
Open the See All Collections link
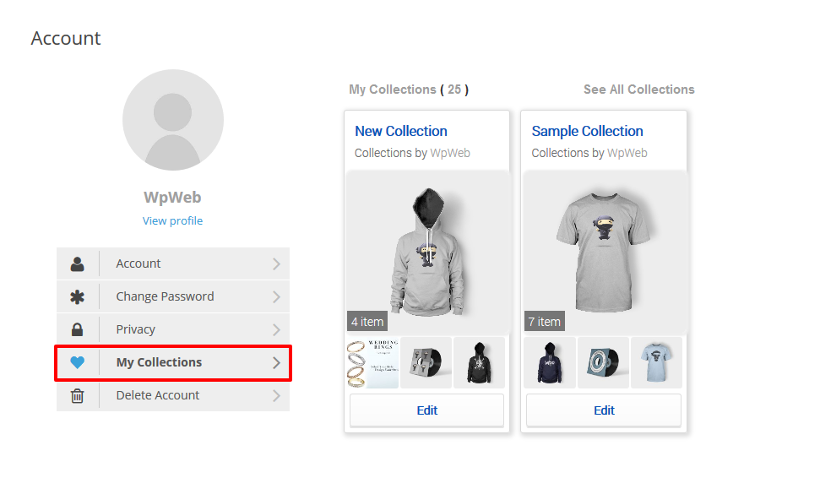coord(638,90)
